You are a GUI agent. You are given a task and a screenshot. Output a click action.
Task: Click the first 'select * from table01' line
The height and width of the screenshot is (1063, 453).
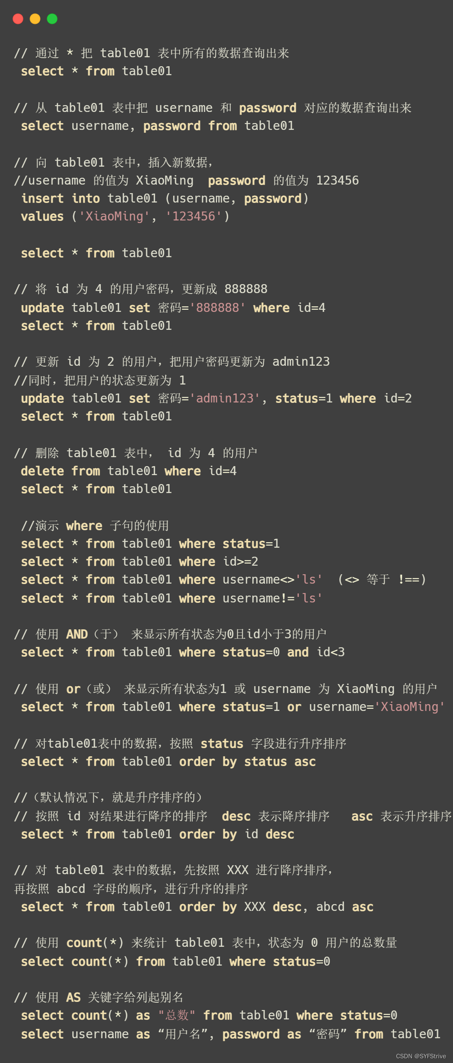[x=97, y=71]
